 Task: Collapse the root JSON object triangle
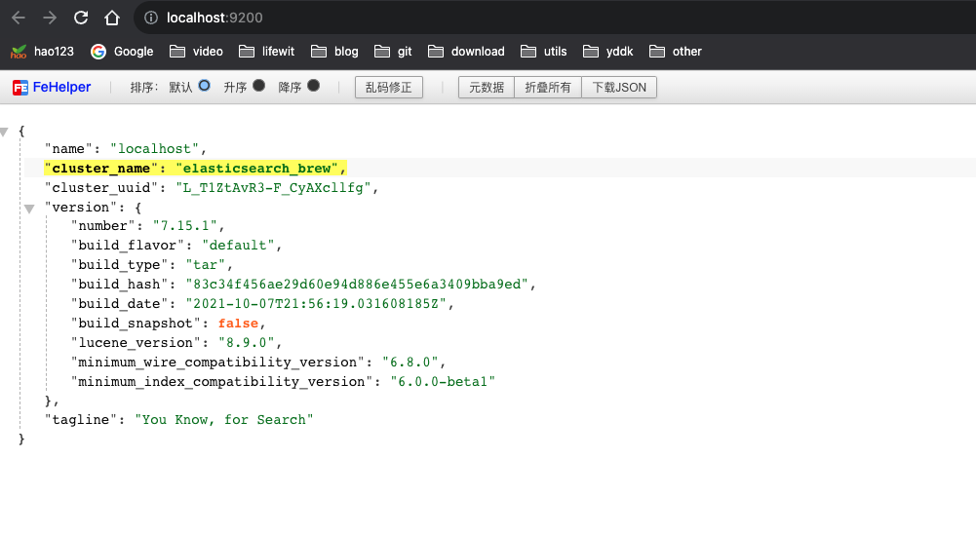click(x=4, y=132)
